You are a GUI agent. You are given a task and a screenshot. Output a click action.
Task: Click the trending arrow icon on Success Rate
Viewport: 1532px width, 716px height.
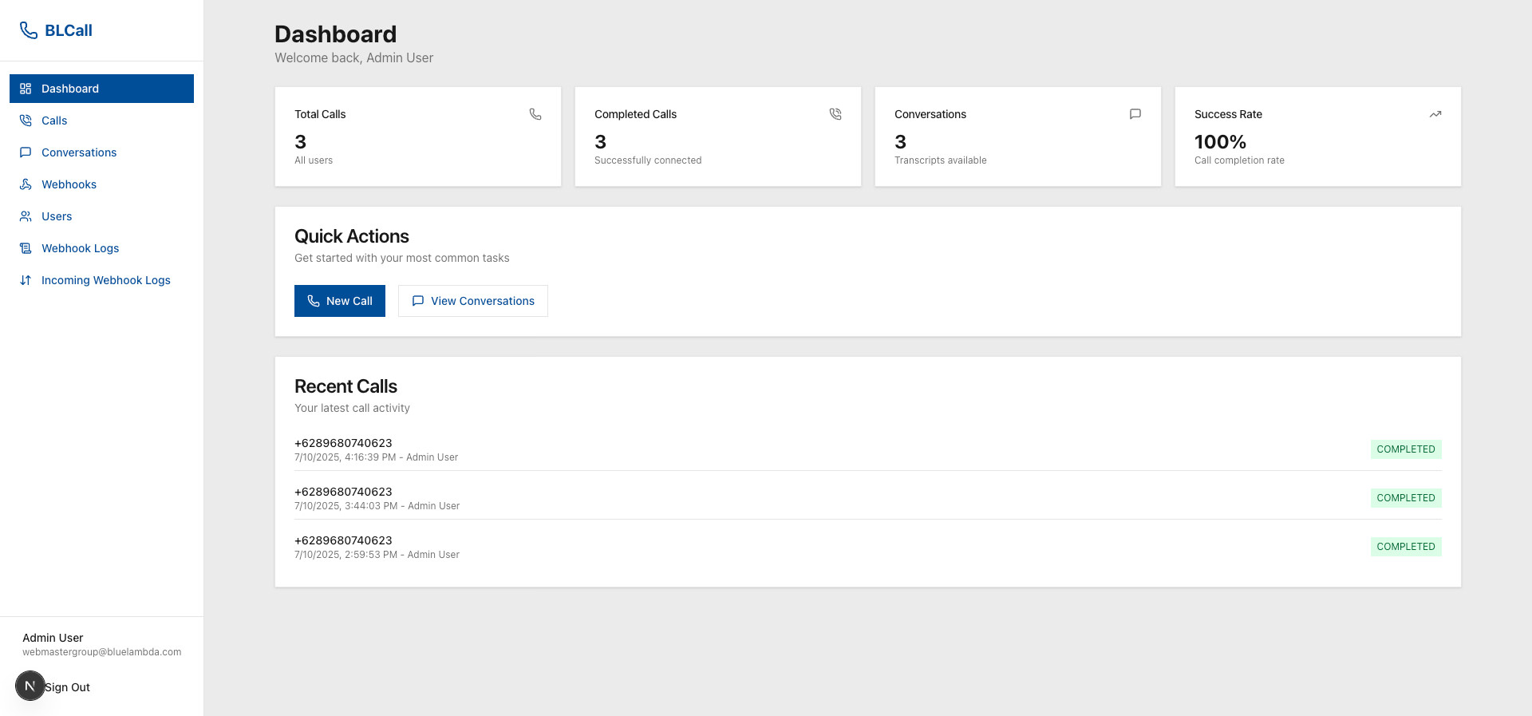point(1435,114)
